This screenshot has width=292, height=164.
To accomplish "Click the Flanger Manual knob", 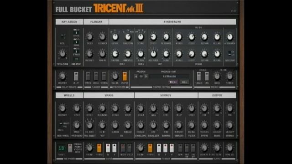I will click(102, 54).
